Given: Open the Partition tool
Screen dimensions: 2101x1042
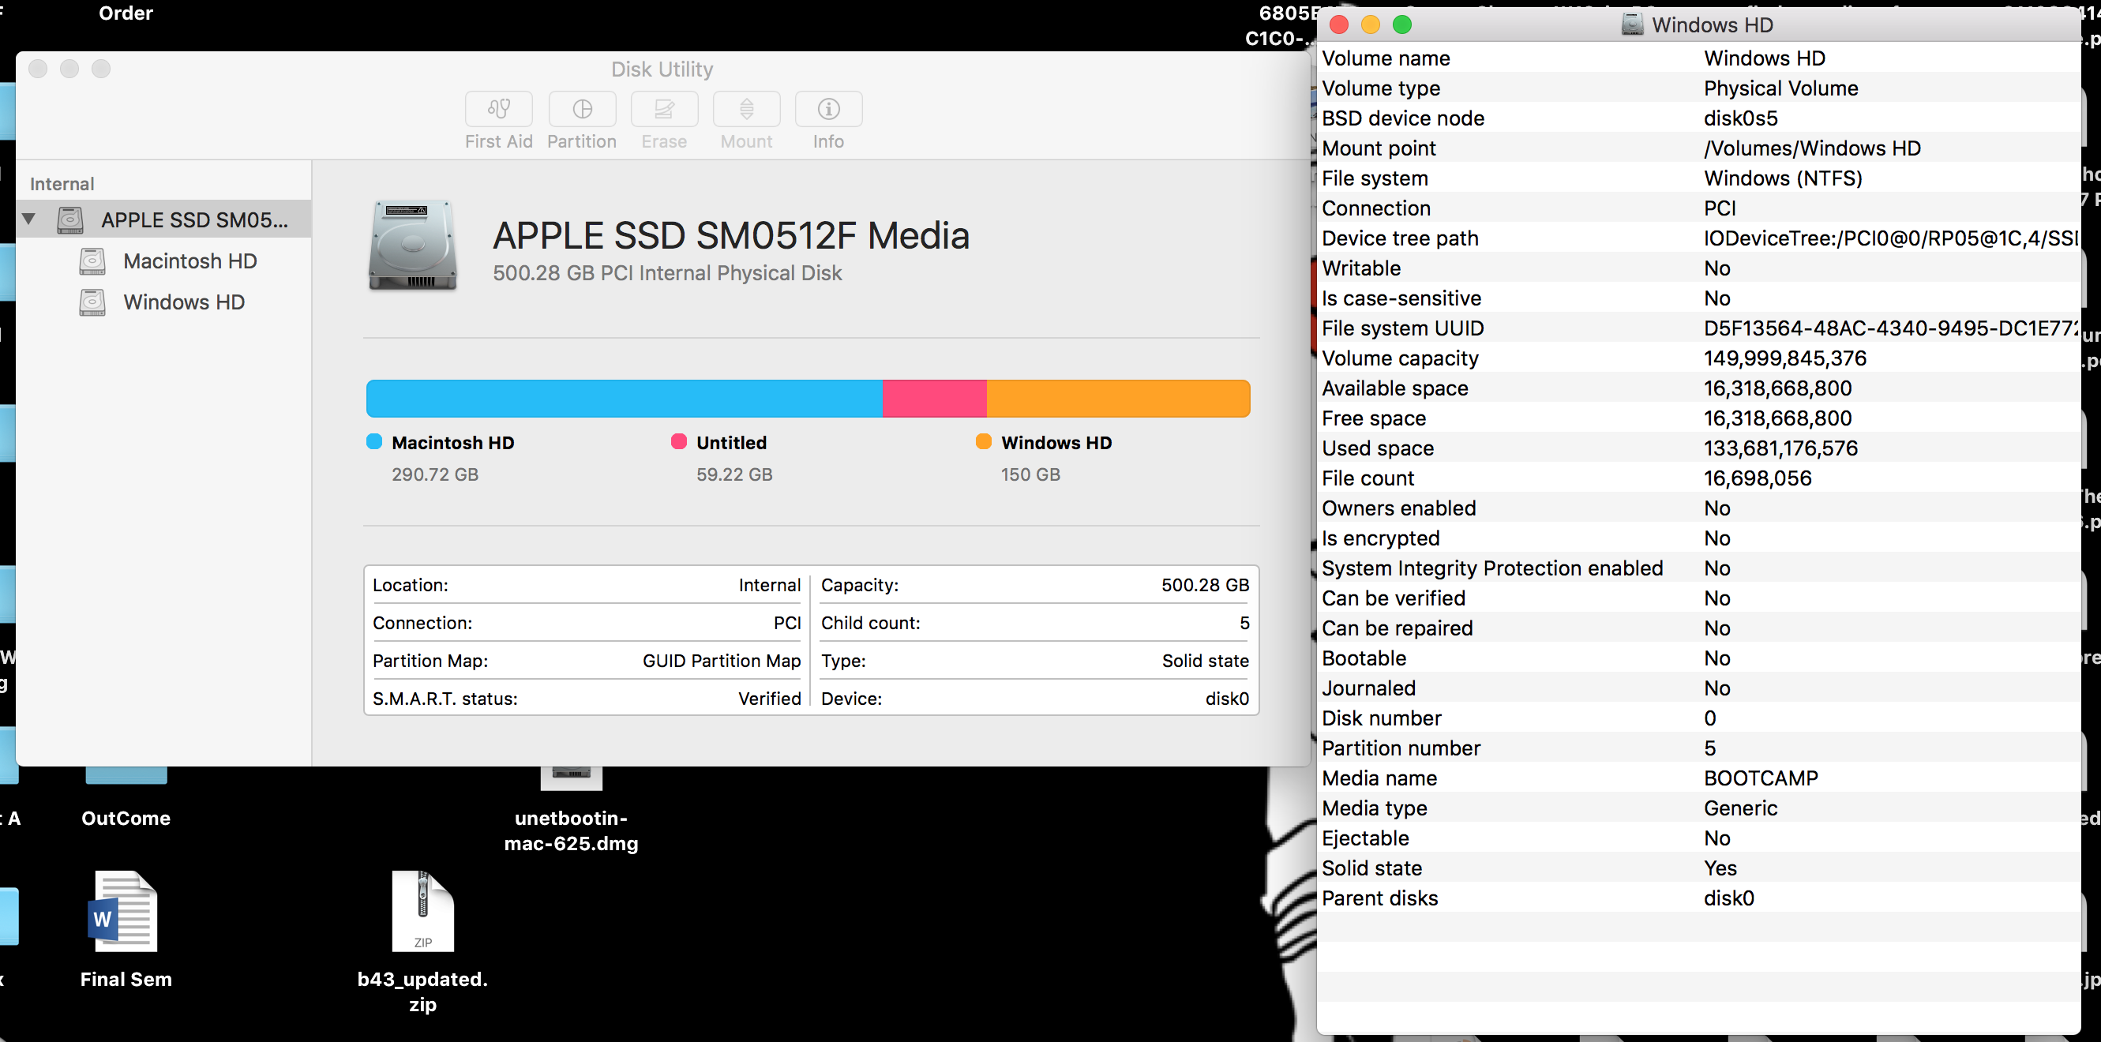Looking at the screenshot, I should pos(582,109).
